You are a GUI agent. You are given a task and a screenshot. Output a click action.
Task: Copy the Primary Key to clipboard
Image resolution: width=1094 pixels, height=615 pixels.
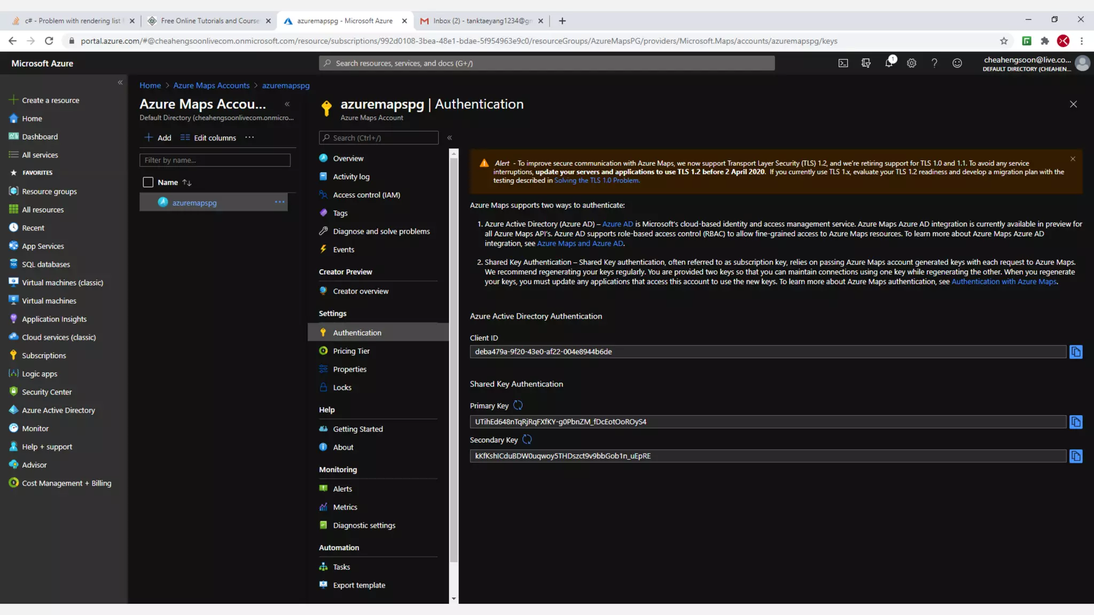tap(1075, 422)
